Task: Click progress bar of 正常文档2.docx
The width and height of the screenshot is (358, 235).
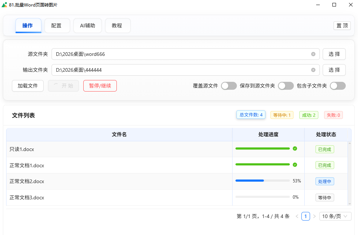Action: click(262, 181)
